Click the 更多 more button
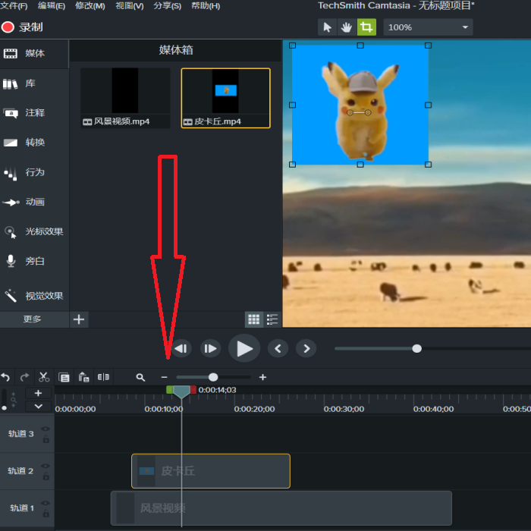Viewport: 531px width, 531px height. tap(34, 319)
